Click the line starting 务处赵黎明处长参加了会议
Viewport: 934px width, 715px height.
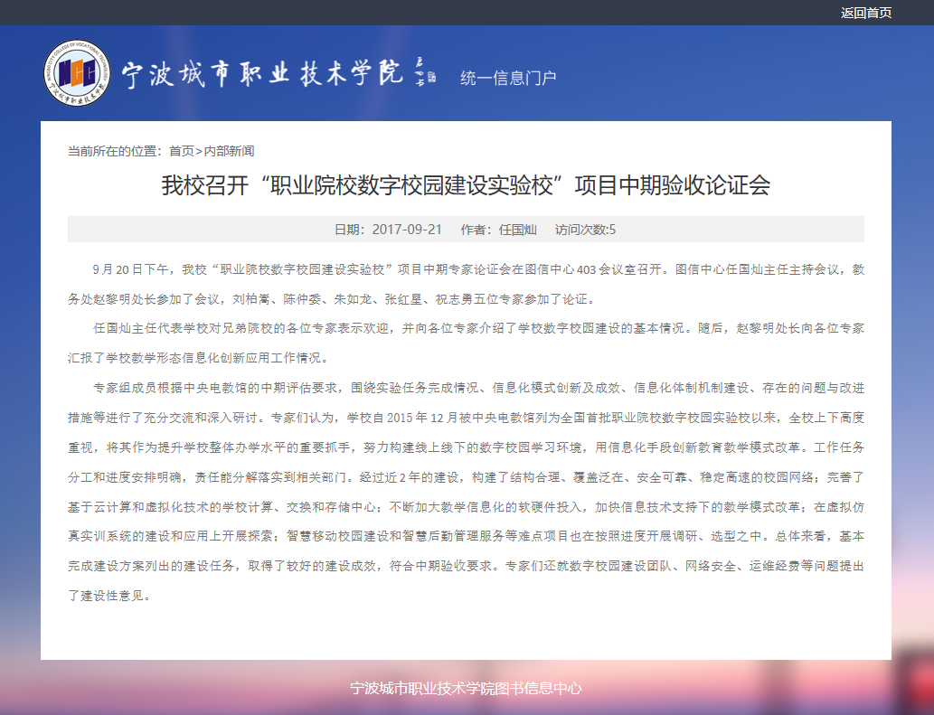(332, 299)
